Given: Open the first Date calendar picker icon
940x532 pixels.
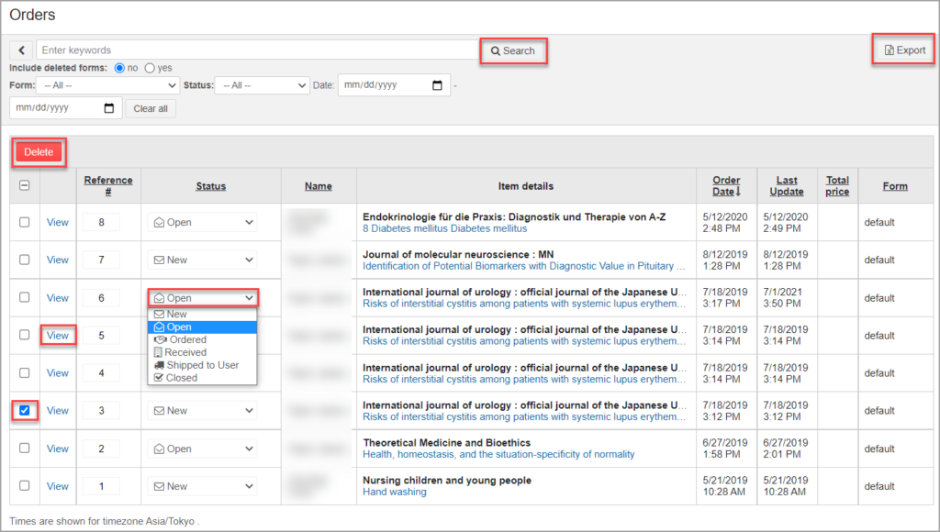Looking at the screenshot, I should point(438,85).
